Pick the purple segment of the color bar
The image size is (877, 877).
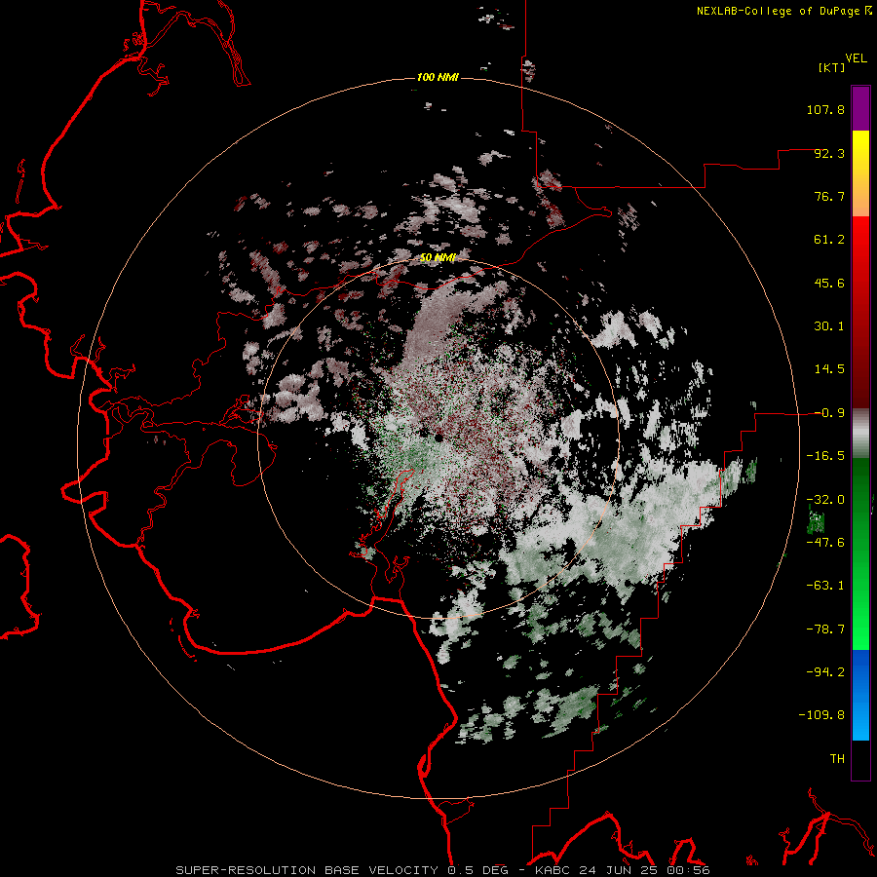click(860, 109)
